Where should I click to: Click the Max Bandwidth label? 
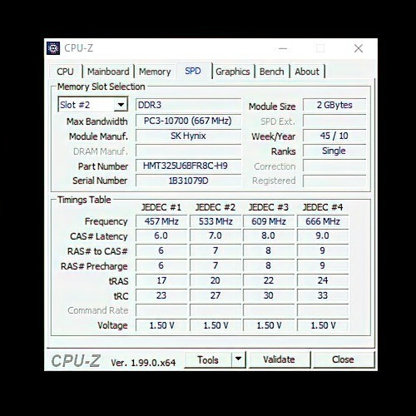(97, 121)
